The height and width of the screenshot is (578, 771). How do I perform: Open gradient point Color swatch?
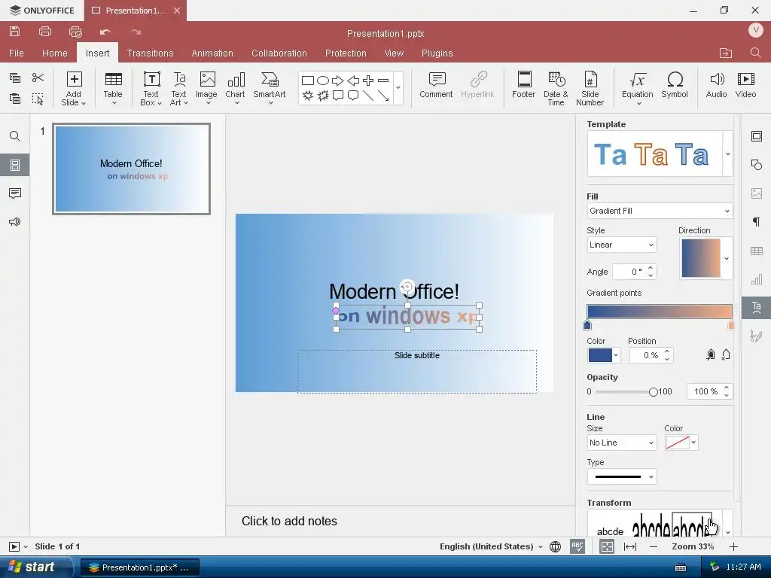pos(603,355)
